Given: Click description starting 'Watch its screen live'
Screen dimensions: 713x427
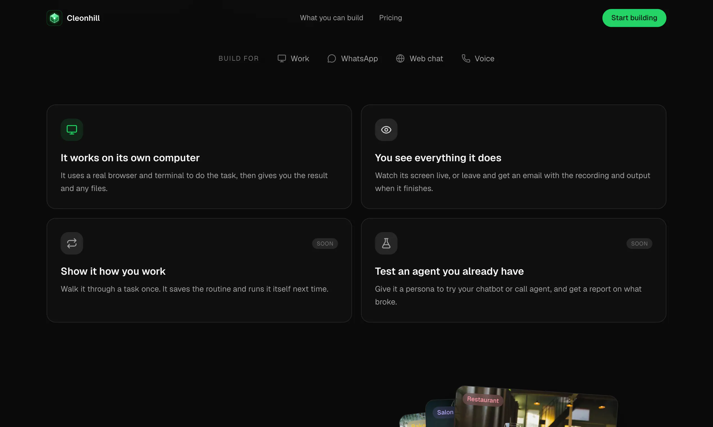Looking at the screenshot, I should coord(513,182).
